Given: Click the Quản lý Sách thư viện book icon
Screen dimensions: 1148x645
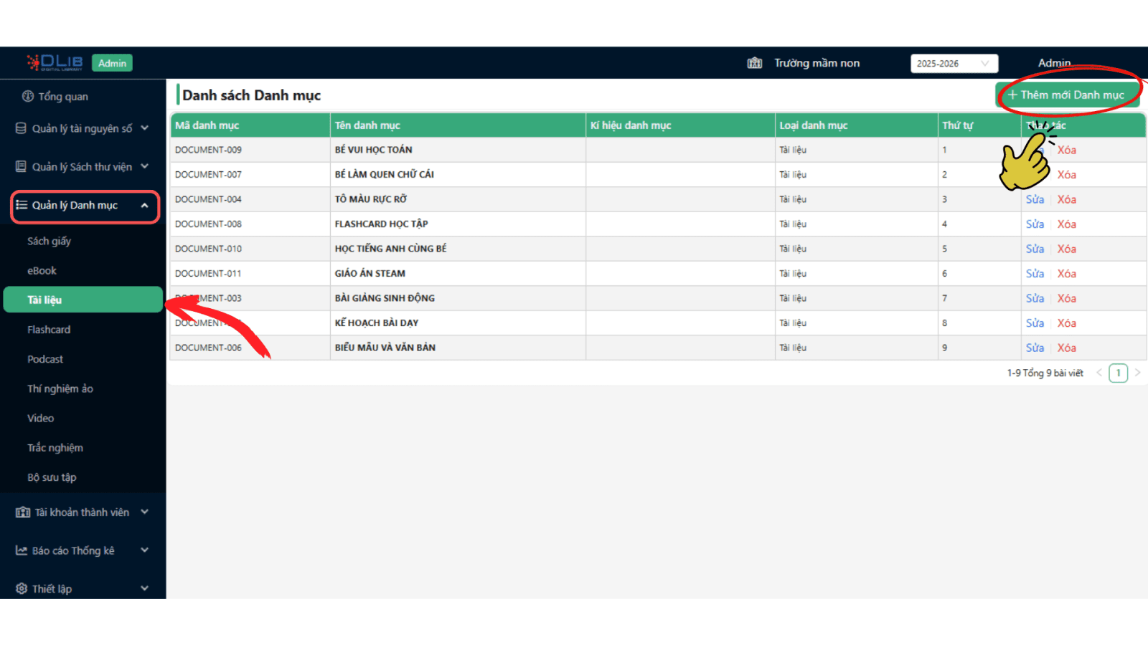Looking at the screenshot, I should (22, 166).
